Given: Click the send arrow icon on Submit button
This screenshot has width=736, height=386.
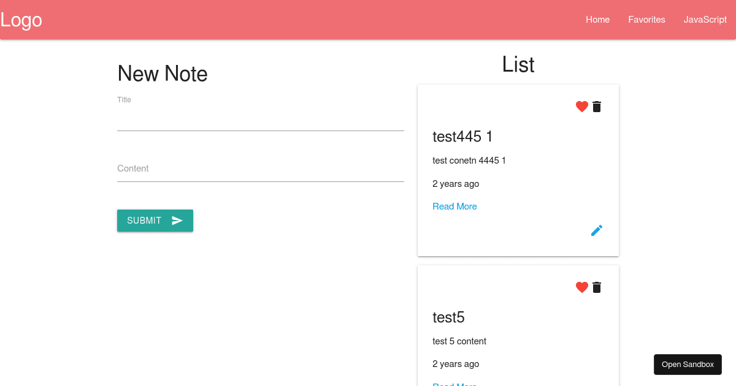Looking at the screenshot, I should (x=177, y=220).
